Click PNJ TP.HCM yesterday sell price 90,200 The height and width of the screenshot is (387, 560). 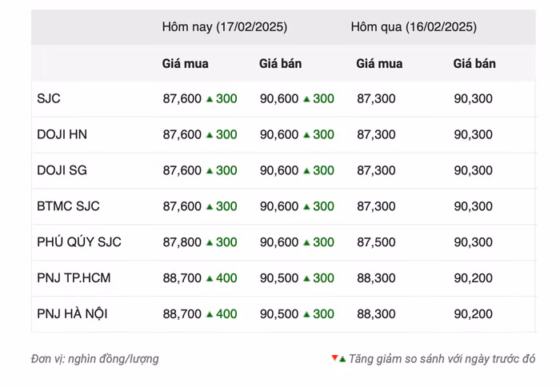tap(473, 278)
